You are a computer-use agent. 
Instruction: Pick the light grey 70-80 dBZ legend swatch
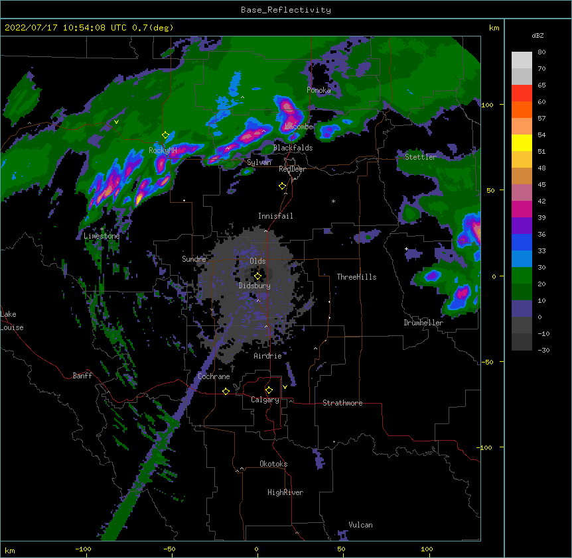(x=522, y=60)
